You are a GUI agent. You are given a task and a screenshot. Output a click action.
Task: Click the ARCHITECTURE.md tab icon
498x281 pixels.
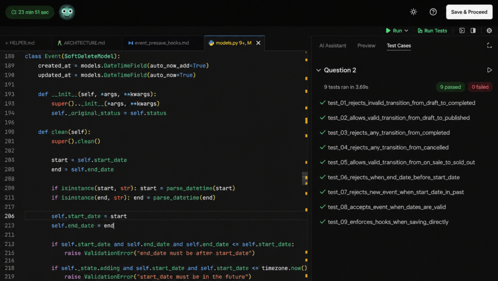click(x=59, y=43)
